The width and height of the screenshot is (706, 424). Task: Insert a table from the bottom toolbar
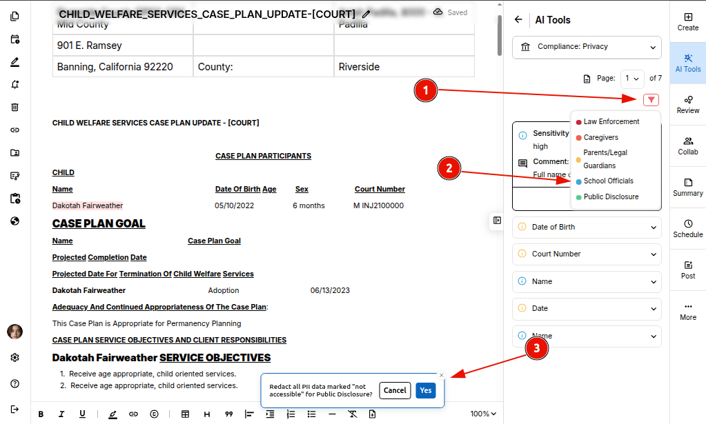point(185,414)
